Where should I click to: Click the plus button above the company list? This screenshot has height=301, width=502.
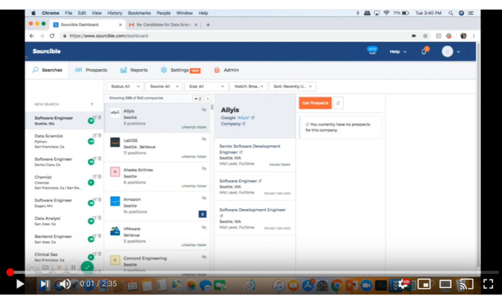[208, 99]
